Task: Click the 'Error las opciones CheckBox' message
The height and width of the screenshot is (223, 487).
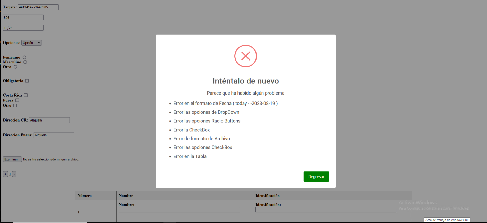Action: coord(203,147)
